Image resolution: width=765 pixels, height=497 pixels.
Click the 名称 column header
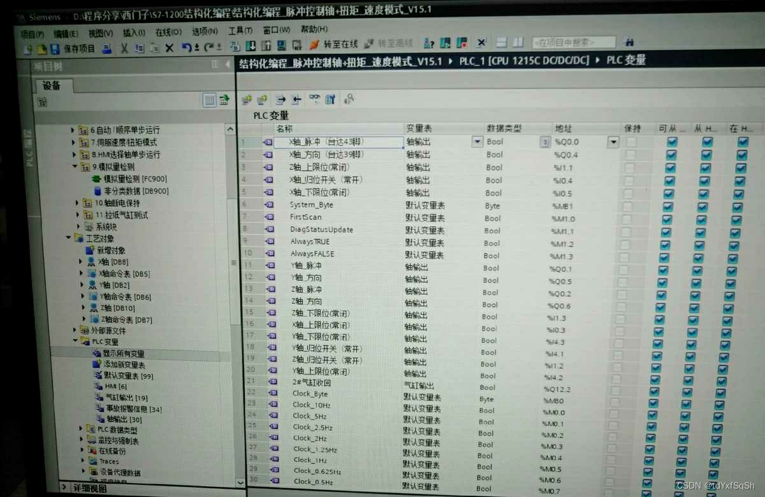(284, 129)
